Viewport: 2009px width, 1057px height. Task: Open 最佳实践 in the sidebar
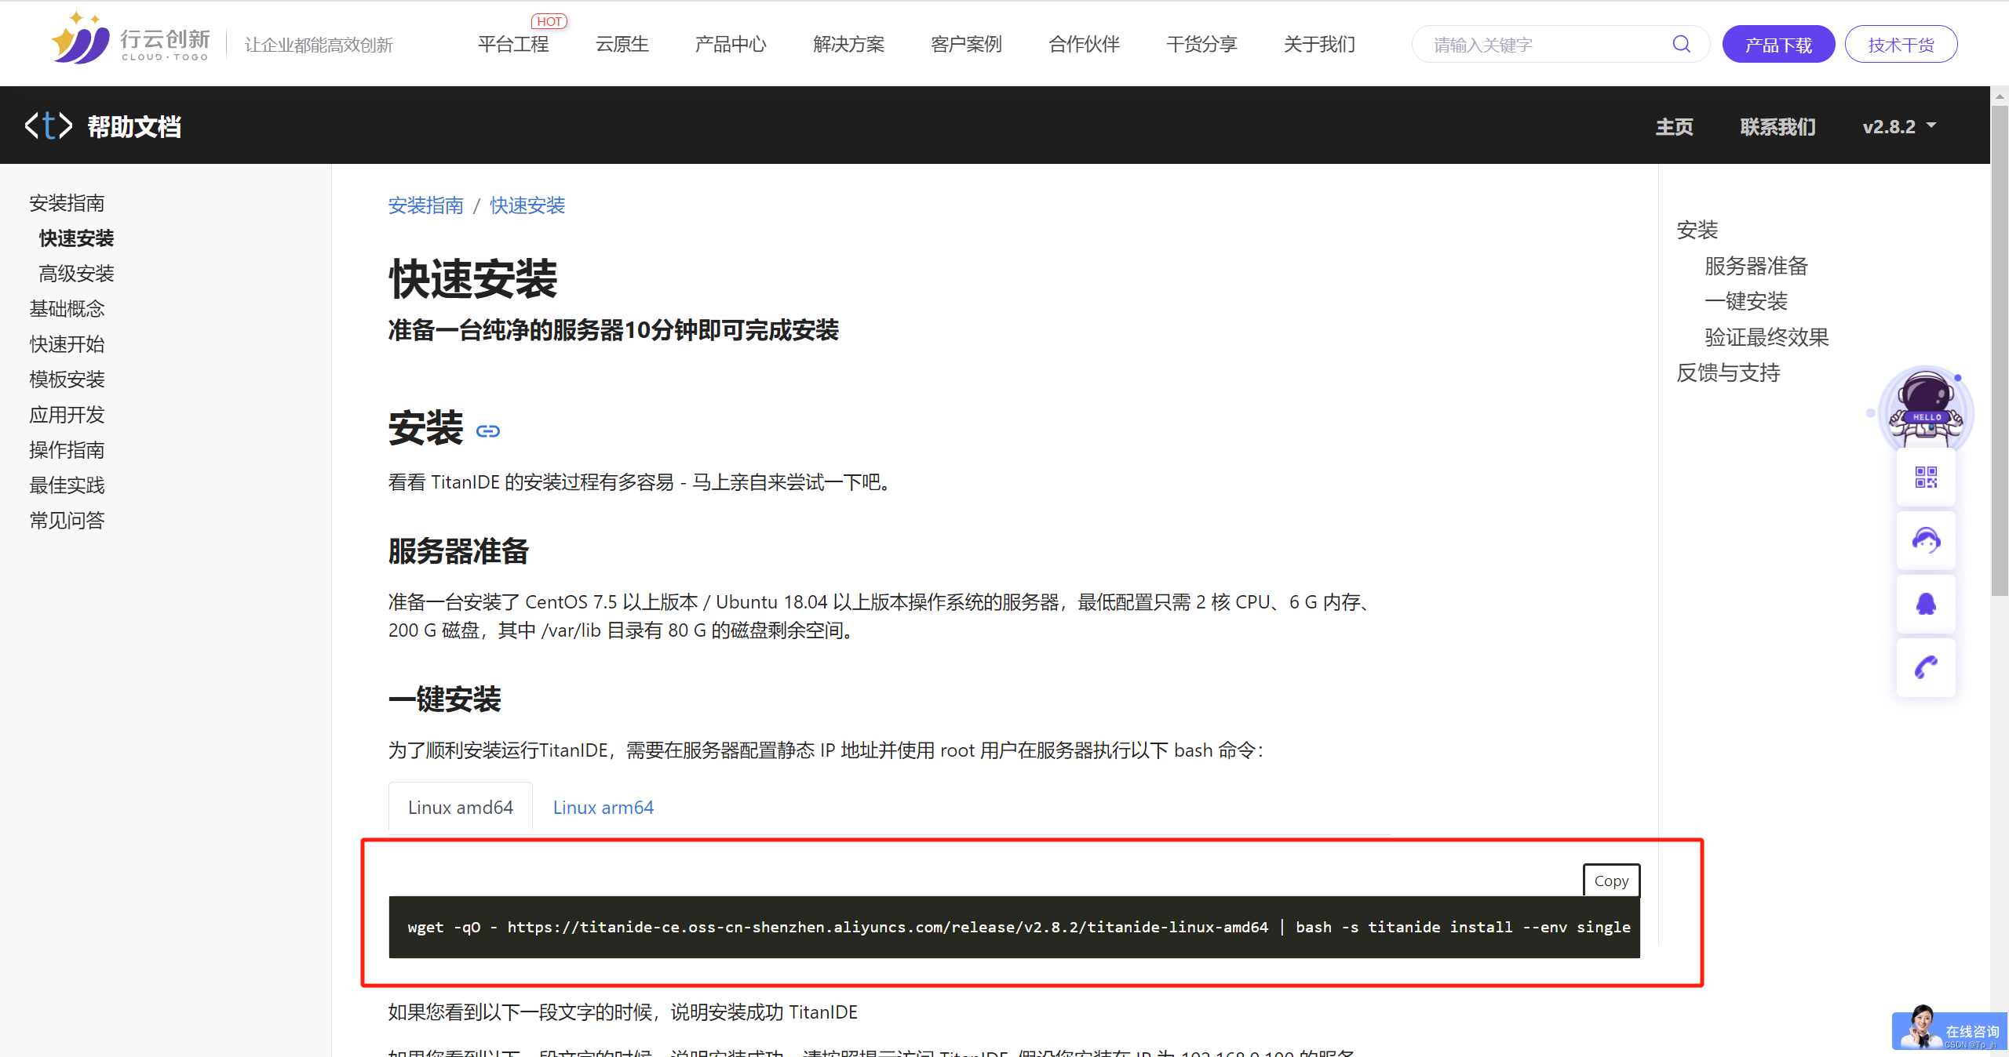pyautogui.click(x=67, y=485)
